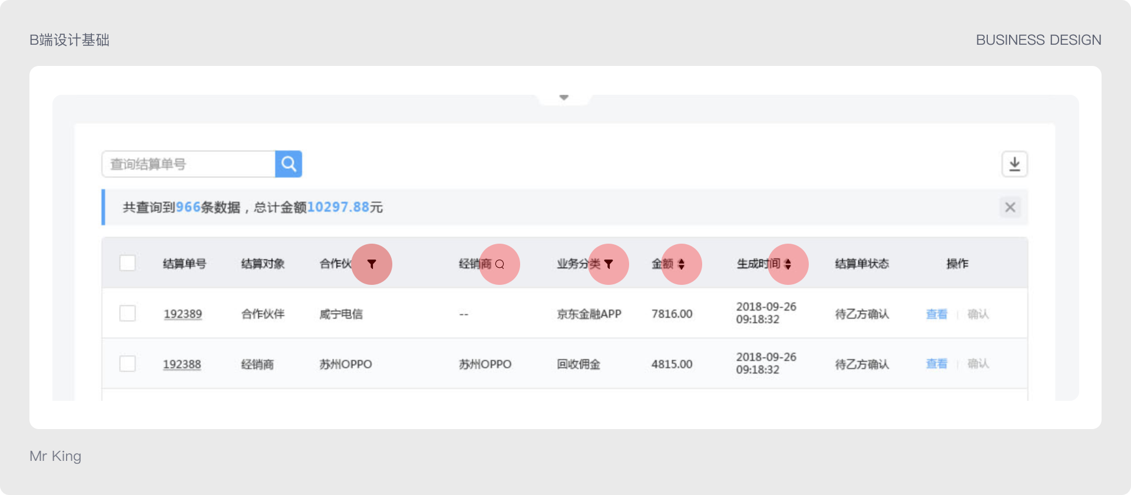This screenshot has height=495, width=1131.
Task: Click the 966 record count text
Action: click(x=188, y=207)
